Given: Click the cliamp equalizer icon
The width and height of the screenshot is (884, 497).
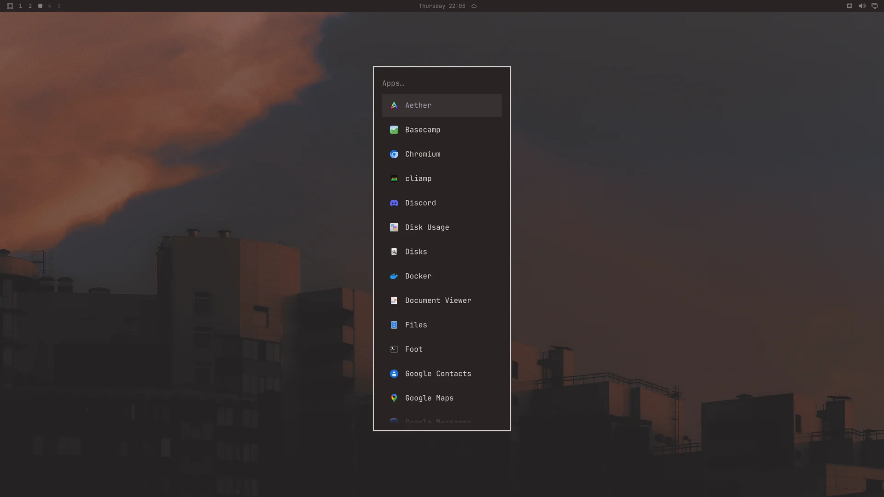Looking at the screenshot, I should pos(394,179).
